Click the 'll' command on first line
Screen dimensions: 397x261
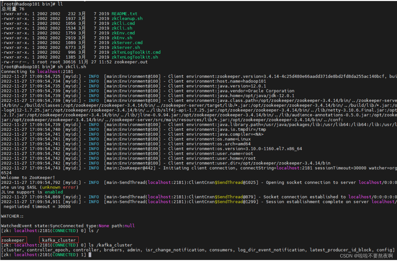(x=60, y=4)
